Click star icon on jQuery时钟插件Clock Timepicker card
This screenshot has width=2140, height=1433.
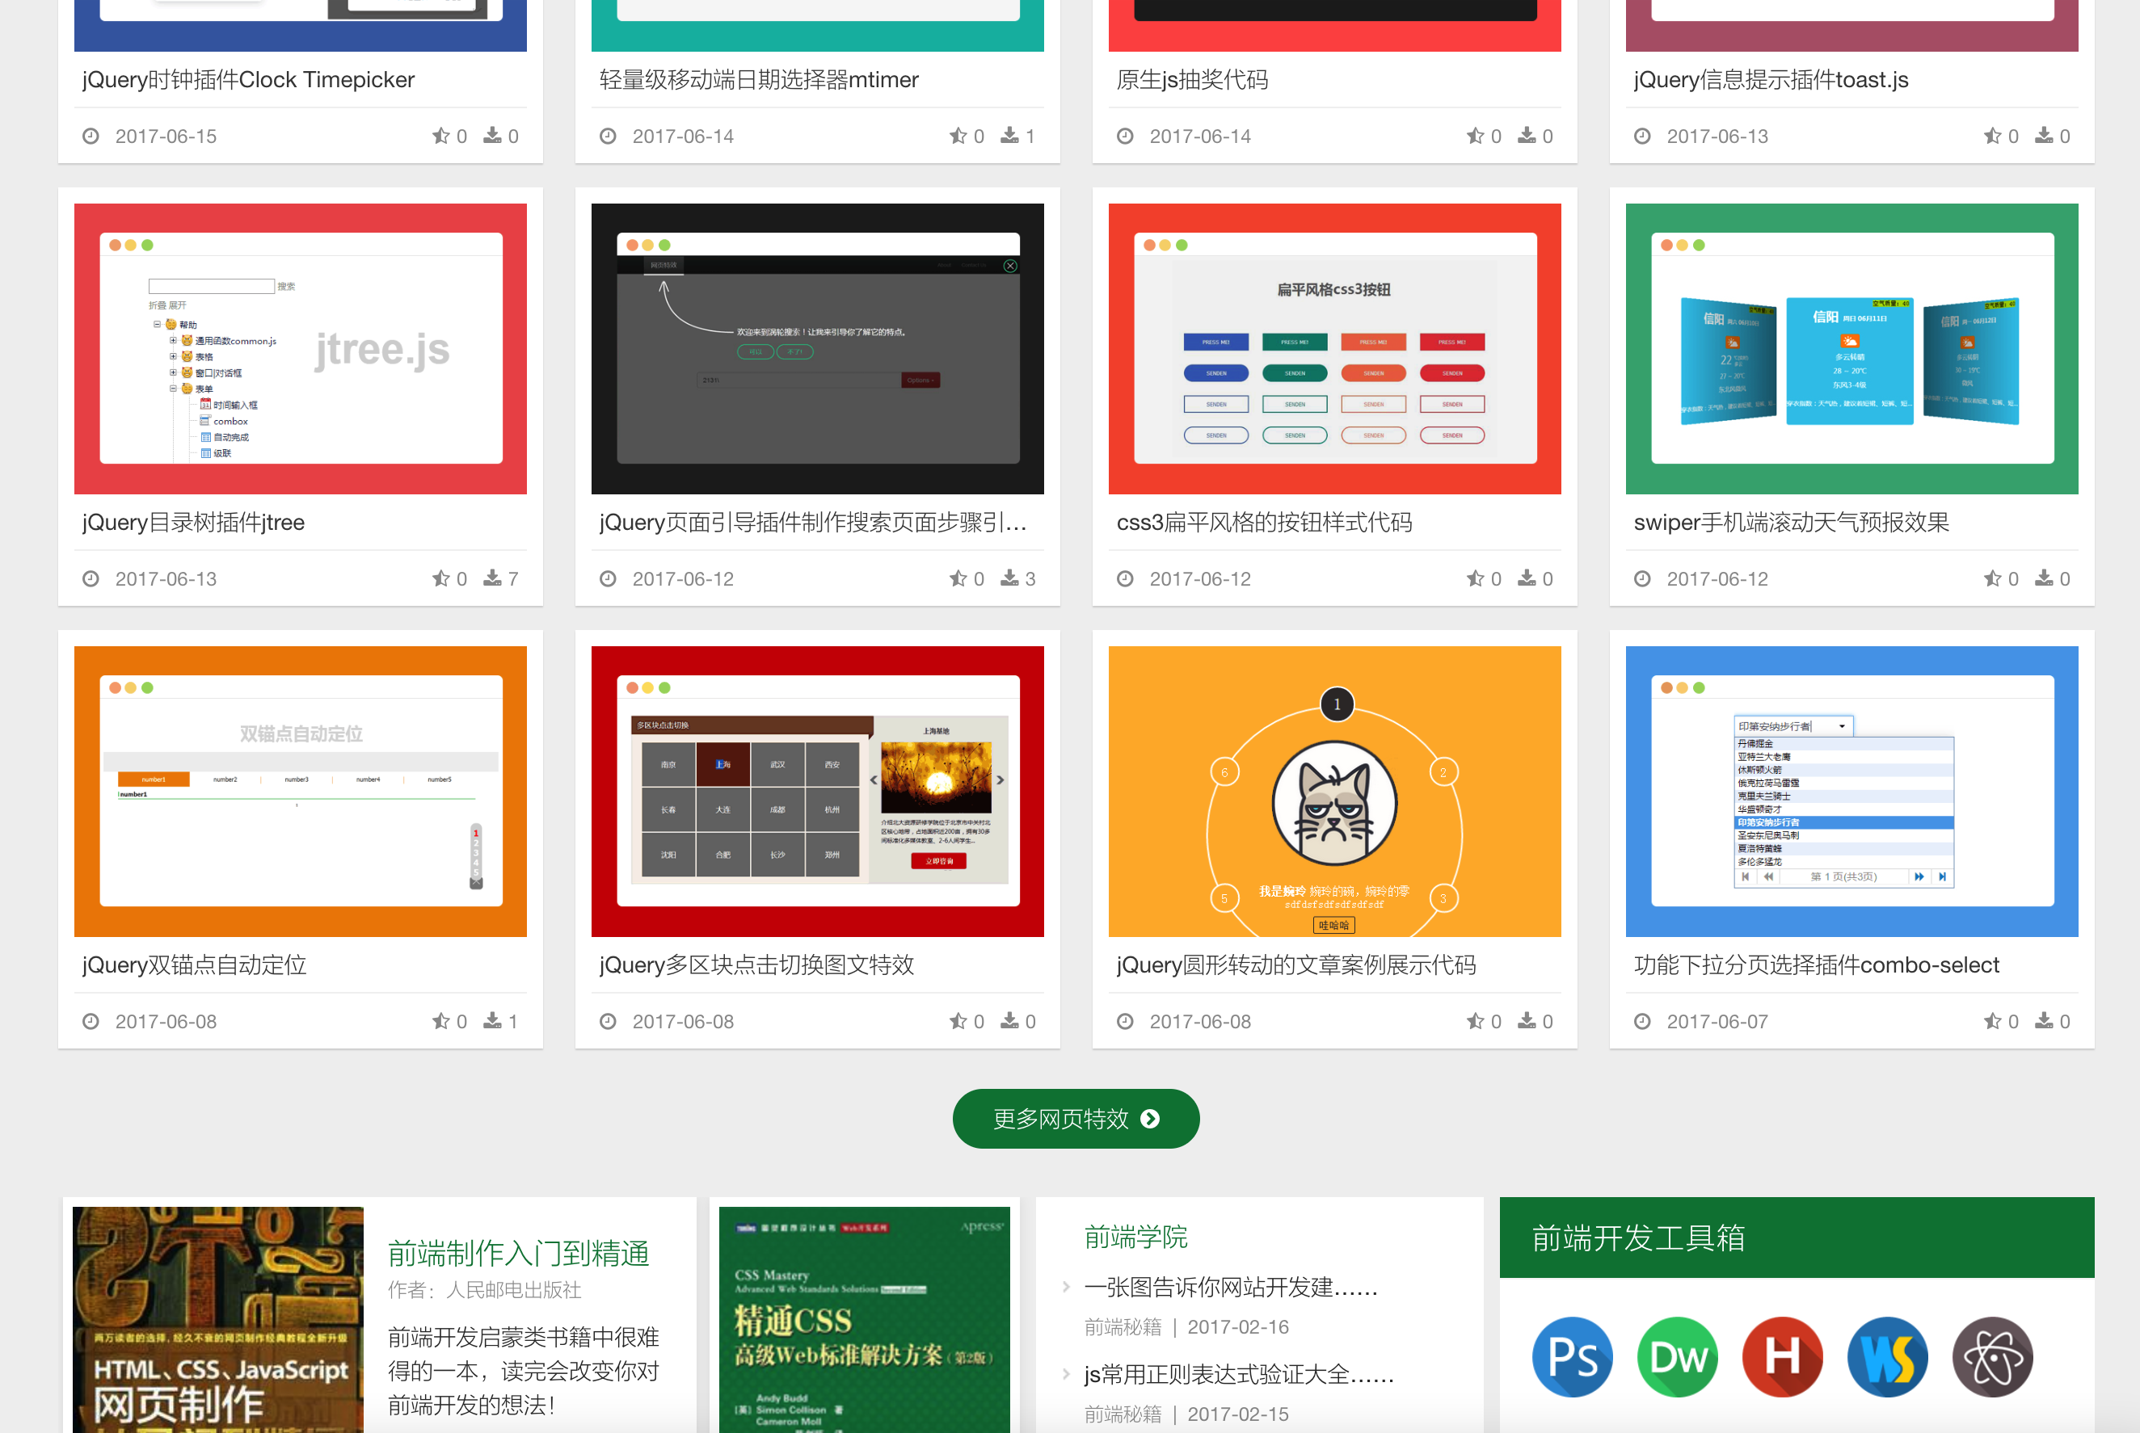tap(440, 137)
